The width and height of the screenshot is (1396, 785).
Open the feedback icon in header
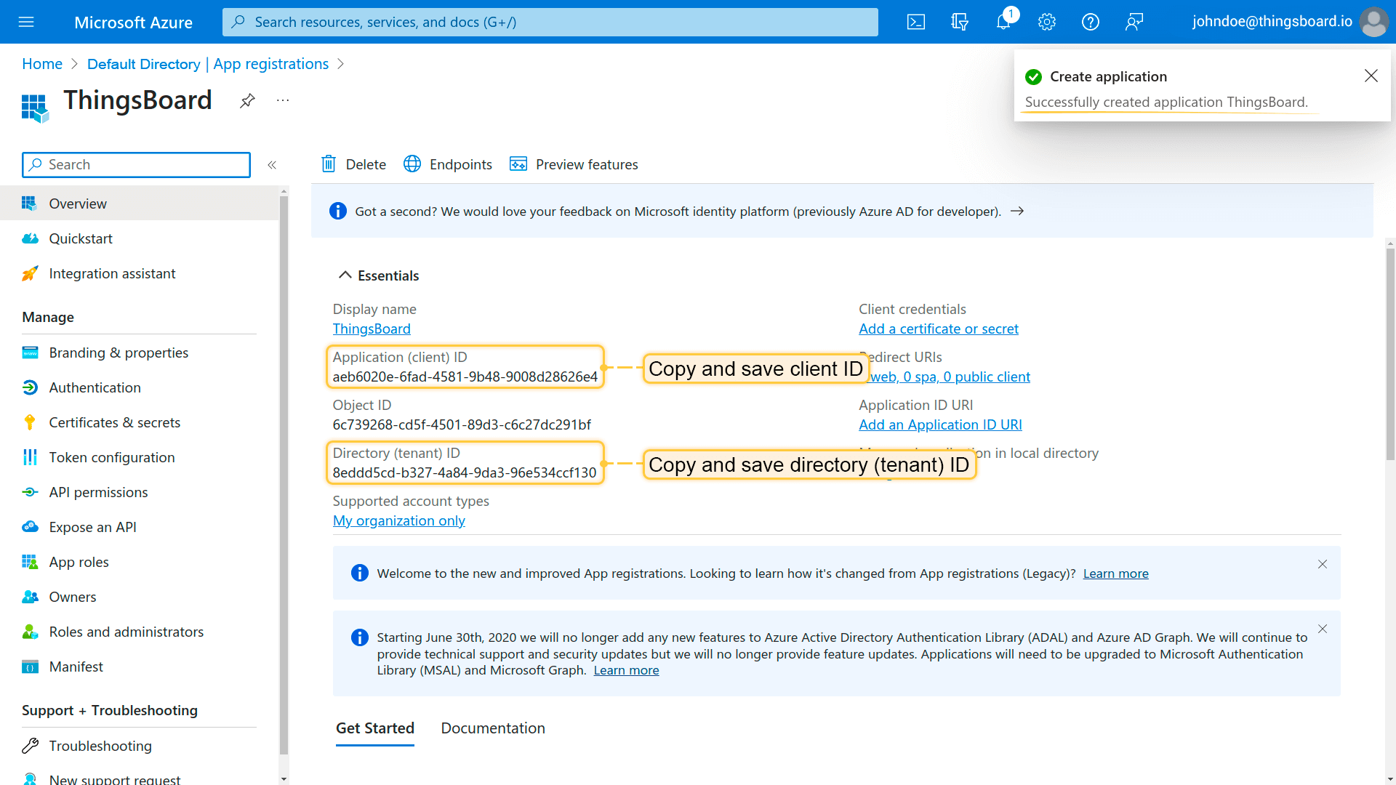click(1134, 22)
